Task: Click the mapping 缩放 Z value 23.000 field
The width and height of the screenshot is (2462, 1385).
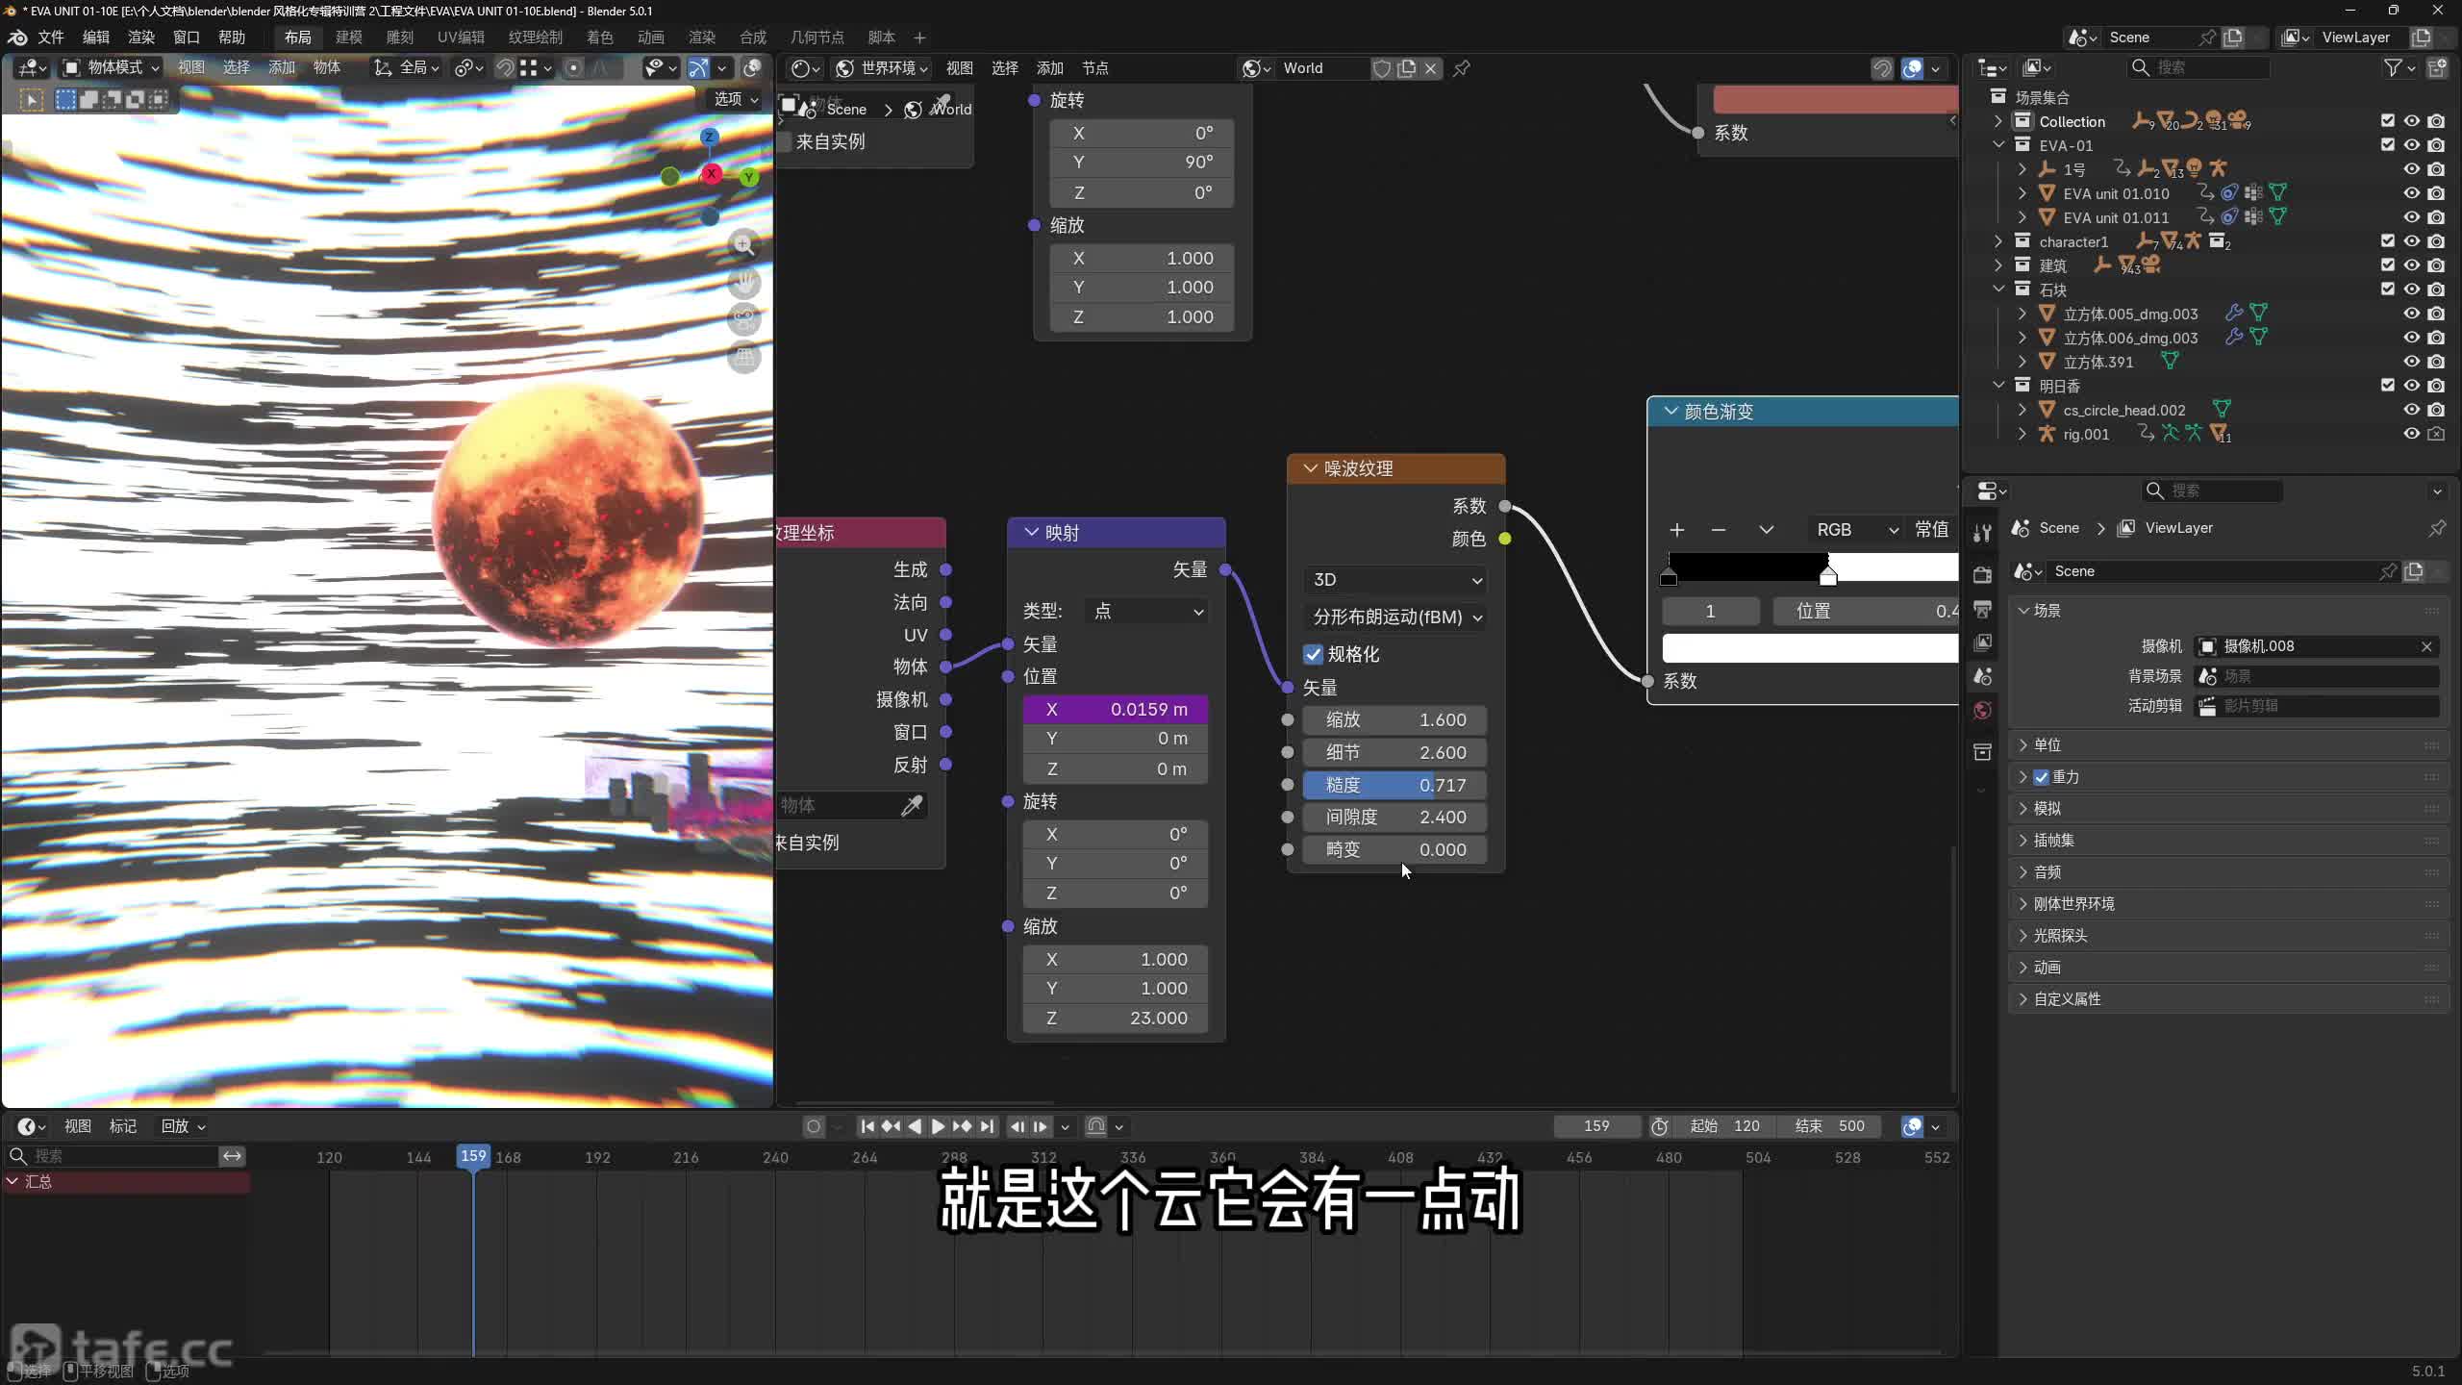Action: (x=1116, y=1018)
